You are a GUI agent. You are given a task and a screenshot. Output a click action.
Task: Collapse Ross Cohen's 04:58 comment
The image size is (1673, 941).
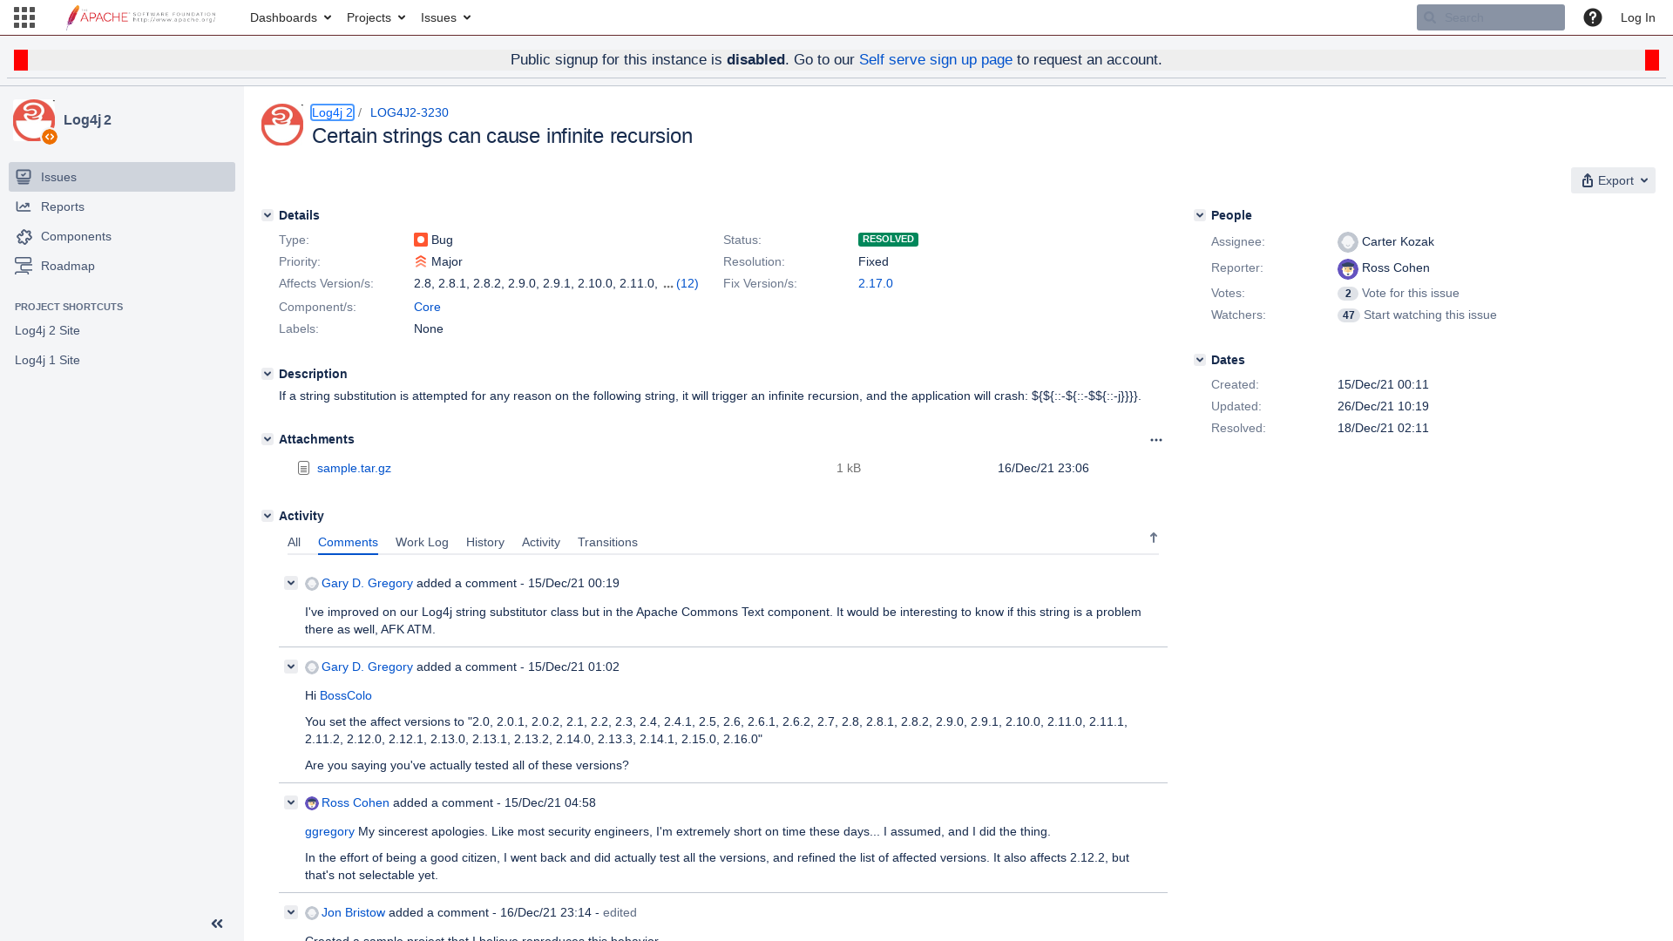coord(291,802)
